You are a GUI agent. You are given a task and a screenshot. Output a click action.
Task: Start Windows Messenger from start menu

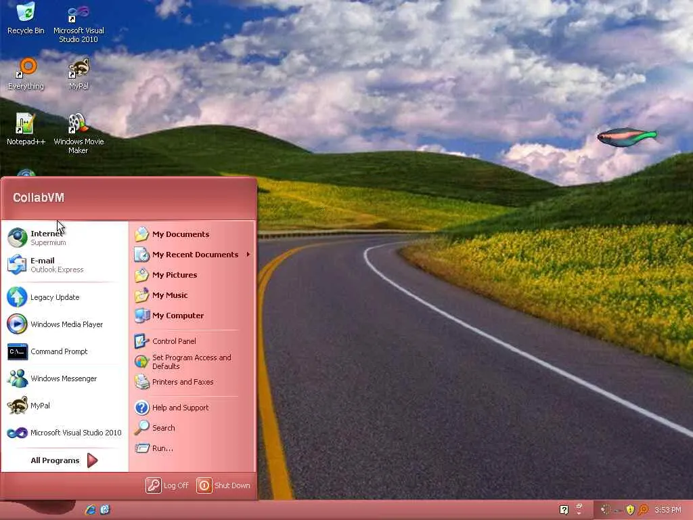pos(64,378)
